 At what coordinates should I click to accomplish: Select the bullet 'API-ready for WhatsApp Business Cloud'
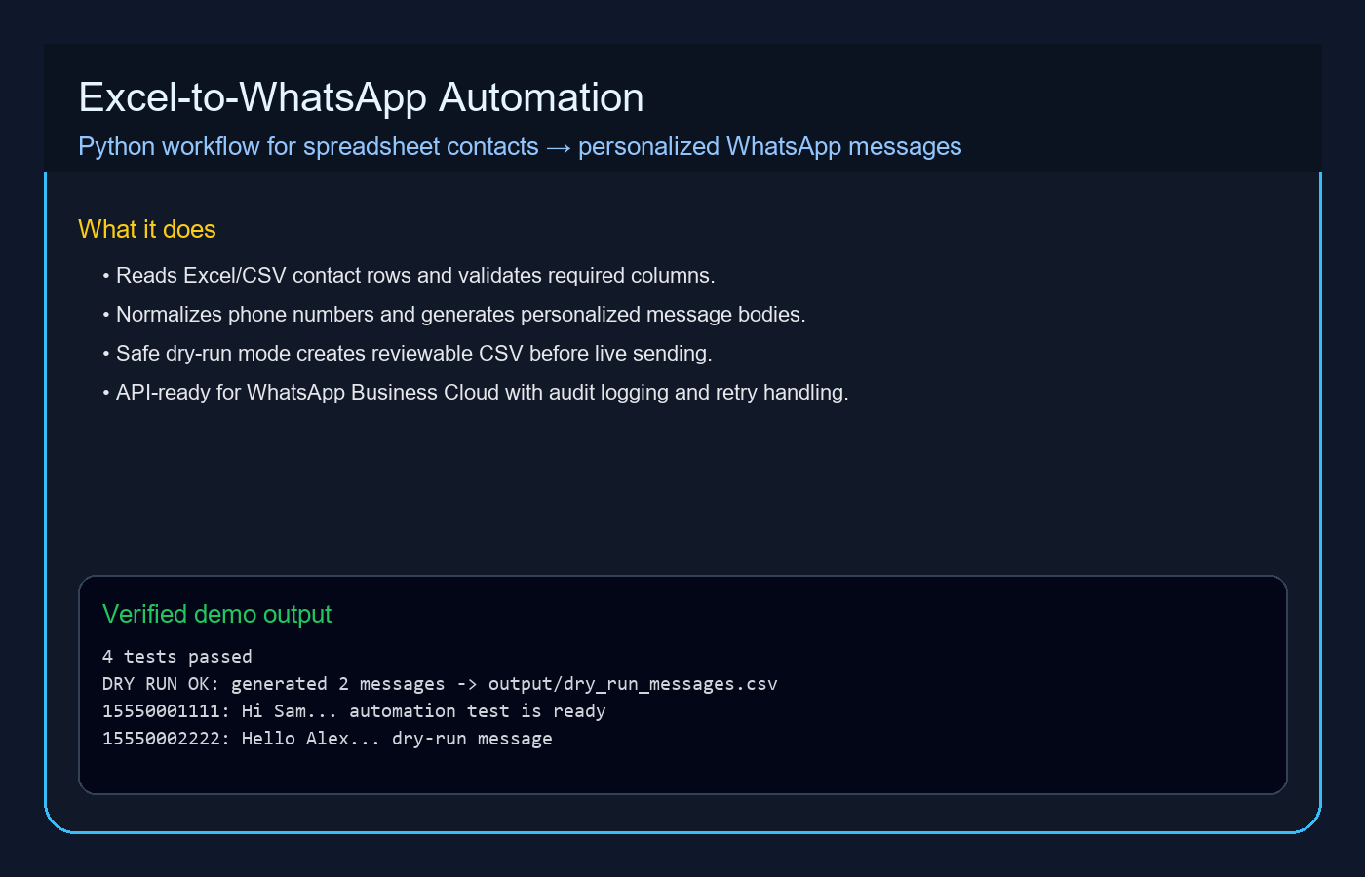(476, 393)
